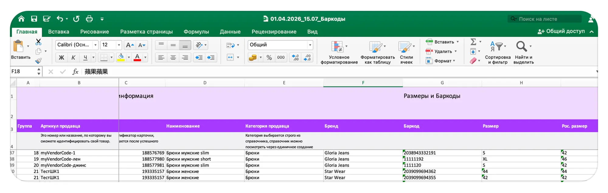608x193 pixels.
Task: Open the Рецензирование tab
Action: pos(274,32)
